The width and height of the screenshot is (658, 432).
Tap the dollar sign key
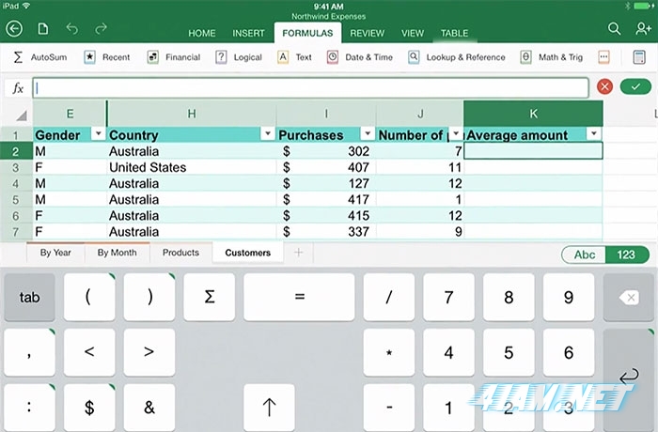tap(89, 408)
